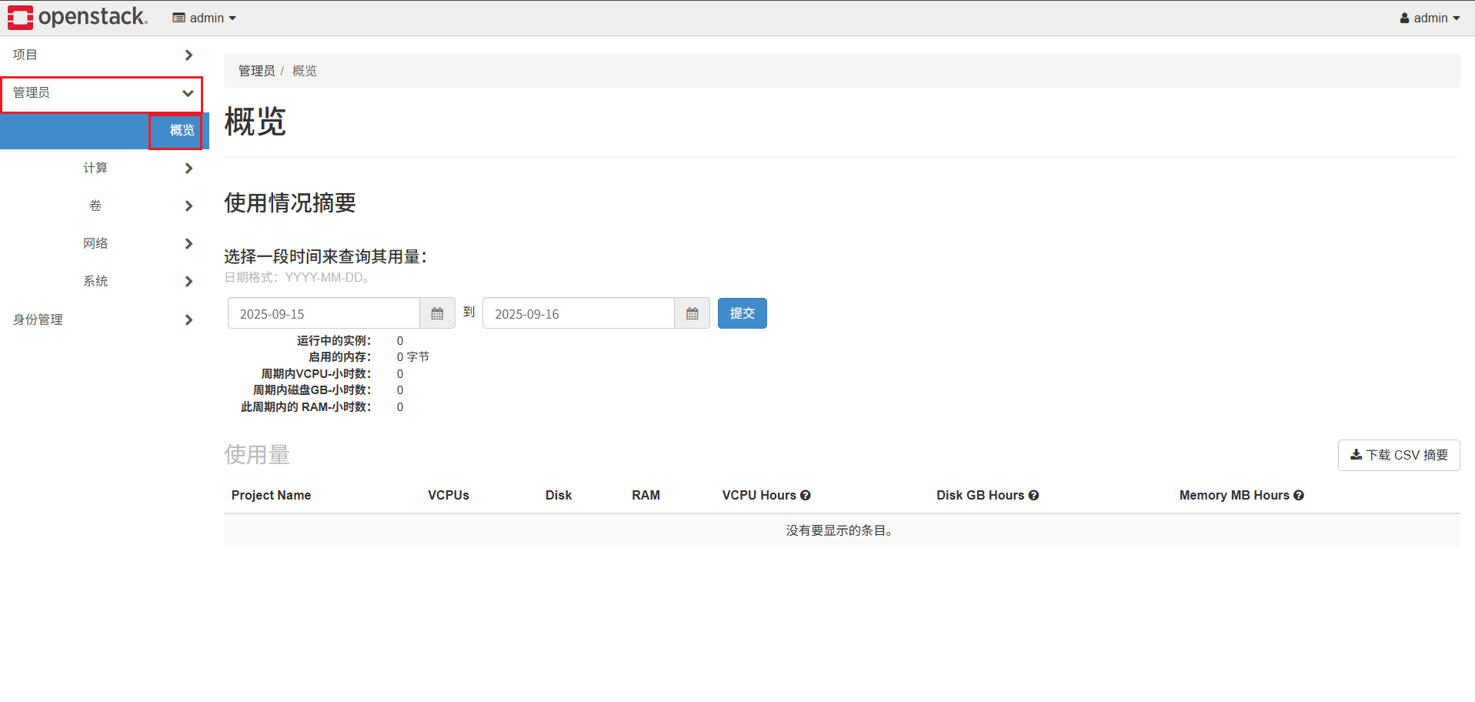Click the 周期内VCPU-小时数 label
The image size is (1475, 702).
click(316, 374)
